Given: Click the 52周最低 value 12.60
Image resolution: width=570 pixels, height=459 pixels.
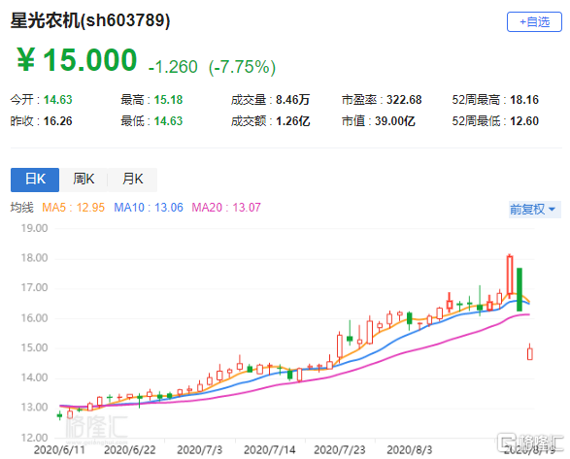Looking at the screenshot, I should coord(524,121).
